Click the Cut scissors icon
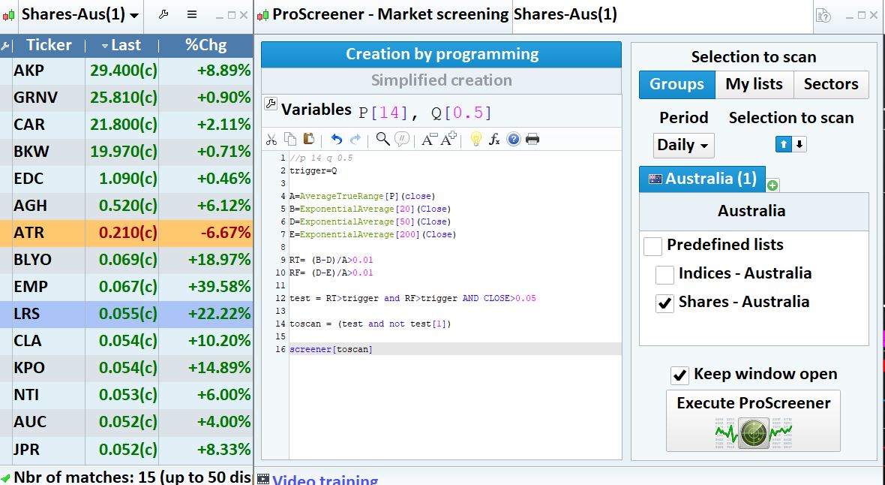The width and height of the screenshot is (885, 485). pyautogui.click(x=271, y=140)
